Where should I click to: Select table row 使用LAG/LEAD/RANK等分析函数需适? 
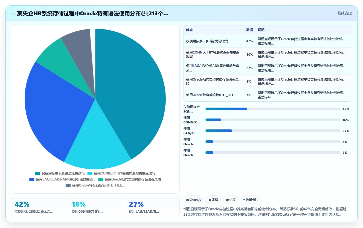[x=268, y=68]
